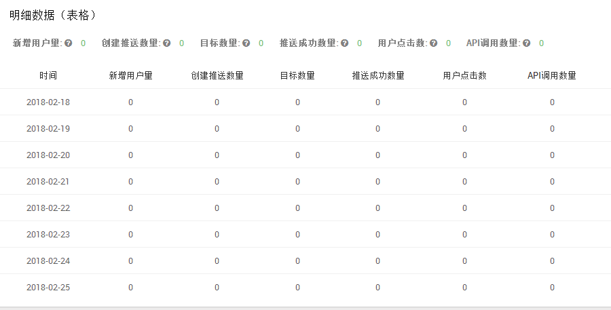This screenshot has width=611, height=310.
Task: Click green 0 value next to 目标数量 summary
Action: [261, 43]
